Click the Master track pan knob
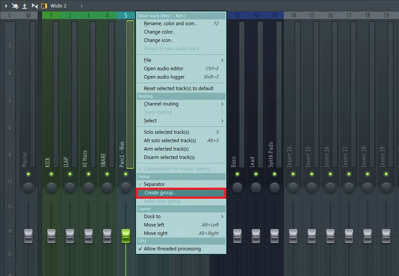This screenshot has height=276, width=399. click(28, 188)
